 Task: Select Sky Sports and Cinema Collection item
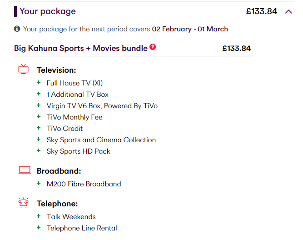(x=101, y=140)
